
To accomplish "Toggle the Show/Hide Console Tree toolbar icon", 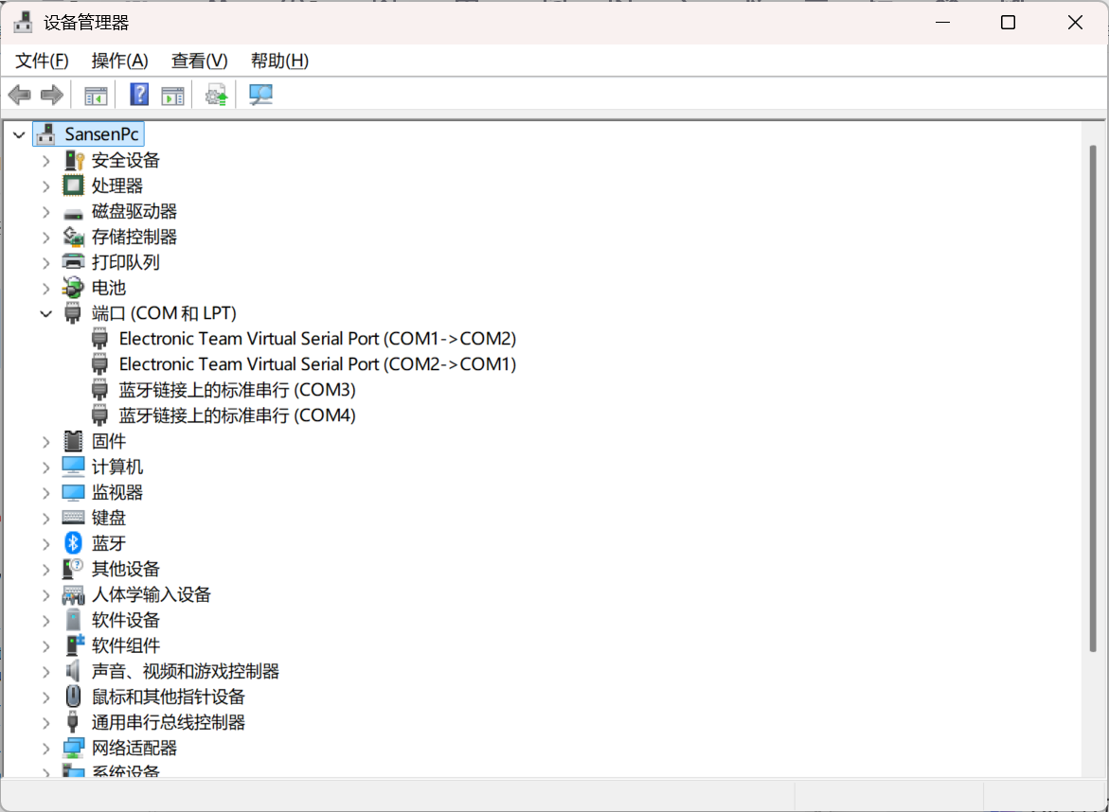I will pyautogui.click(x=95, y=94).
